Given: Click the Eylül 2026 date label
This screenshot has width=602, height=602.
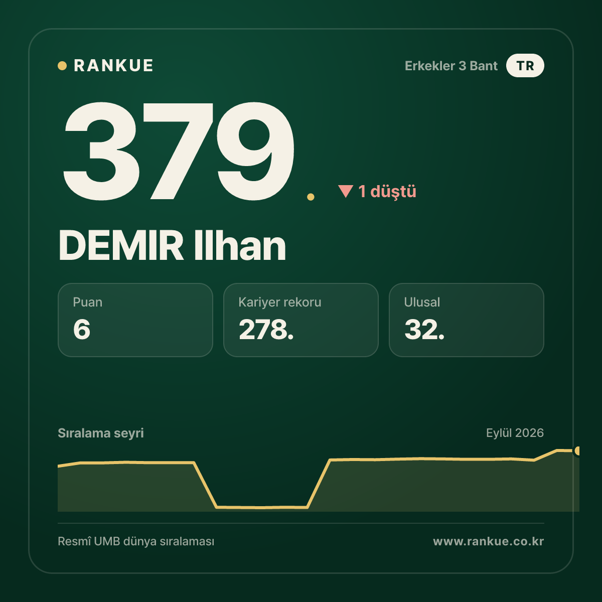Looking at the screenshot, I should (515, 433).
